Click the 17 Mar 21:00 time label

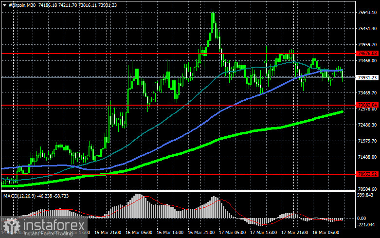click(x=294, y=233)
